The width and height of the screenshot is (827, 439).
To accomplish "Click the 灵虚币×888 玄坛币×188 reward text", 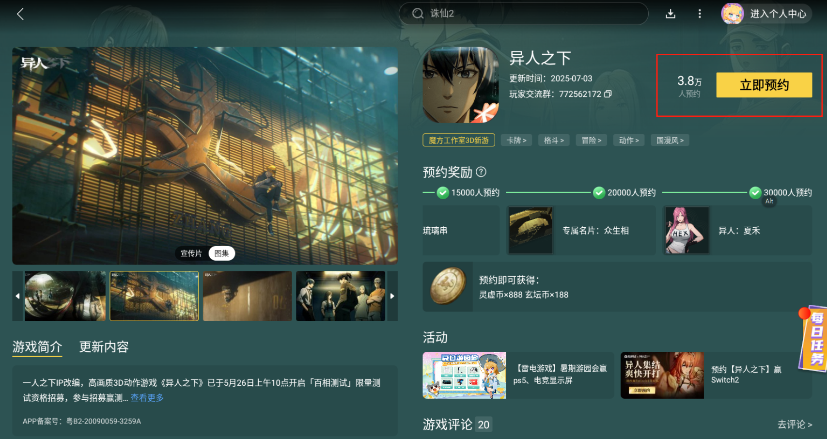I will [x=524, y=295].
